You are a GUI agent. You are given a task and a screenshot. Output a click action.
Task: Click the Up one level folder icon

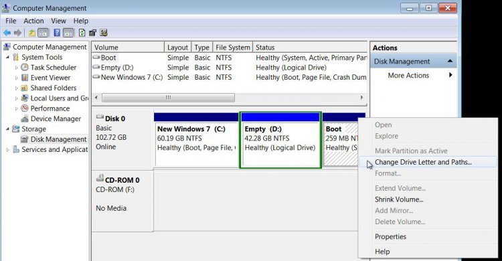point(32,33)
